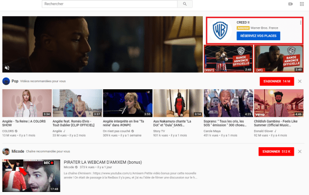Click title 'Angèle - Ta Reine | A COLORS SHOW'
This screenshot has height=195, width=309.
(x=24, y=123)
